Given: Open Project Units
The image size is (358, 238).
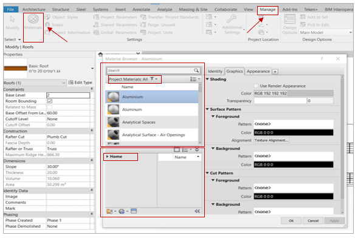Looking at the screenshot, I should pyautogui.click(x=157, y=32).
